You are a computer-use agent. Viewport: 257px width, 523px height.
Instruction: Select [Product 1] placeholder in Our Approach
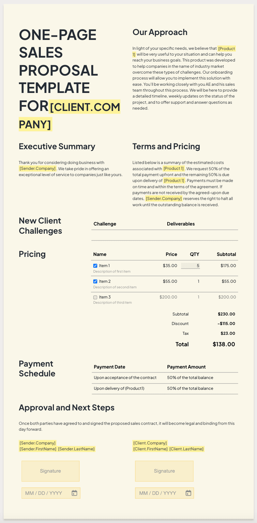pyautogui.click(x=226, y=49)
